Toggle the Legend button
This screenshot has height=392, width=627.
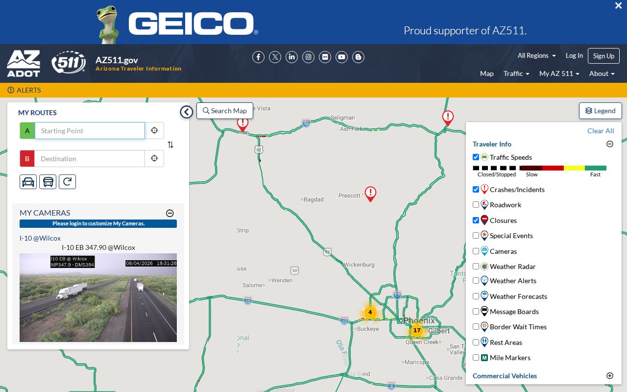[x=601, y=111]
